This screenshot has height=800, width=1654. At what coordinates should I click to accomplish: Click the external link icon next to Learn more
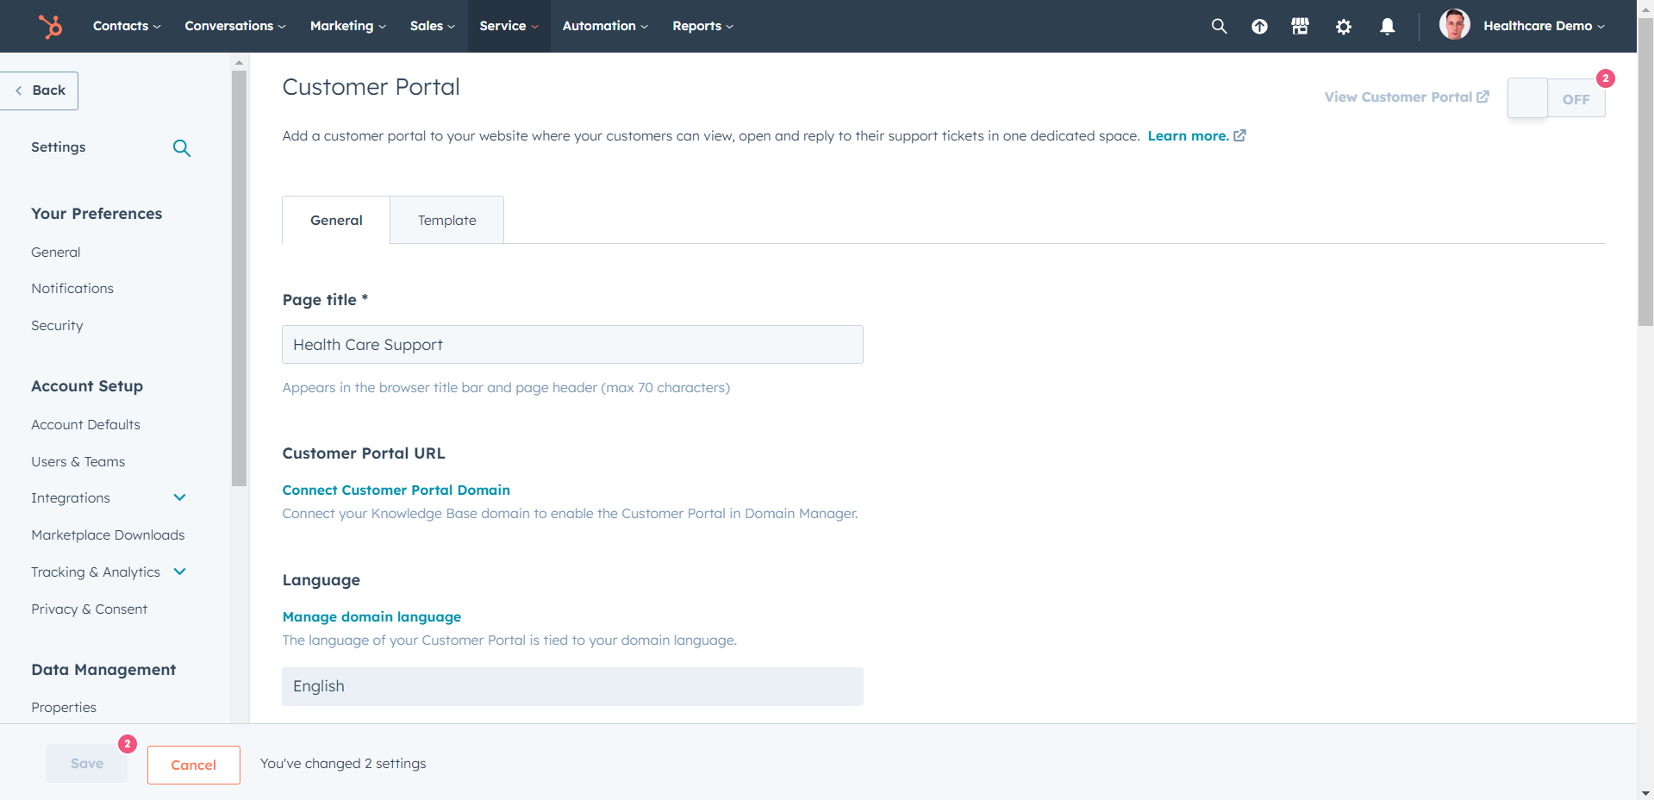[1239, 135]
